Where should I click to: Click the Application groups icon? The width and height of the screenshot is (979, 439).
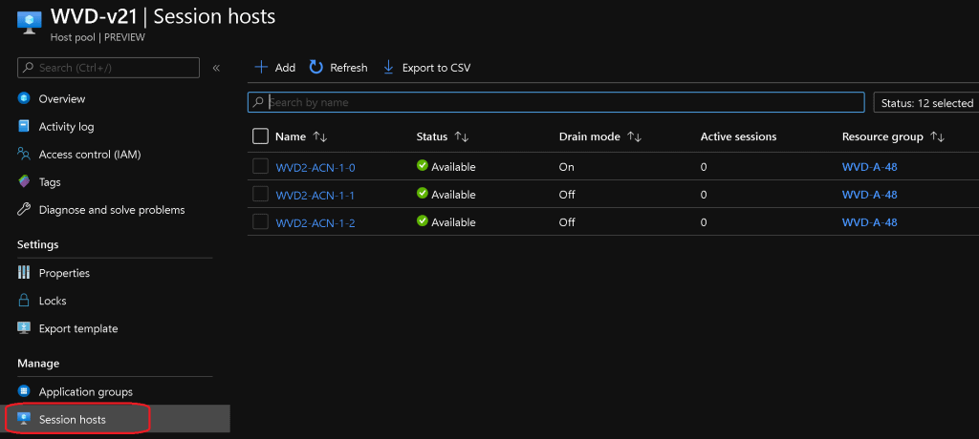[24, 391]
